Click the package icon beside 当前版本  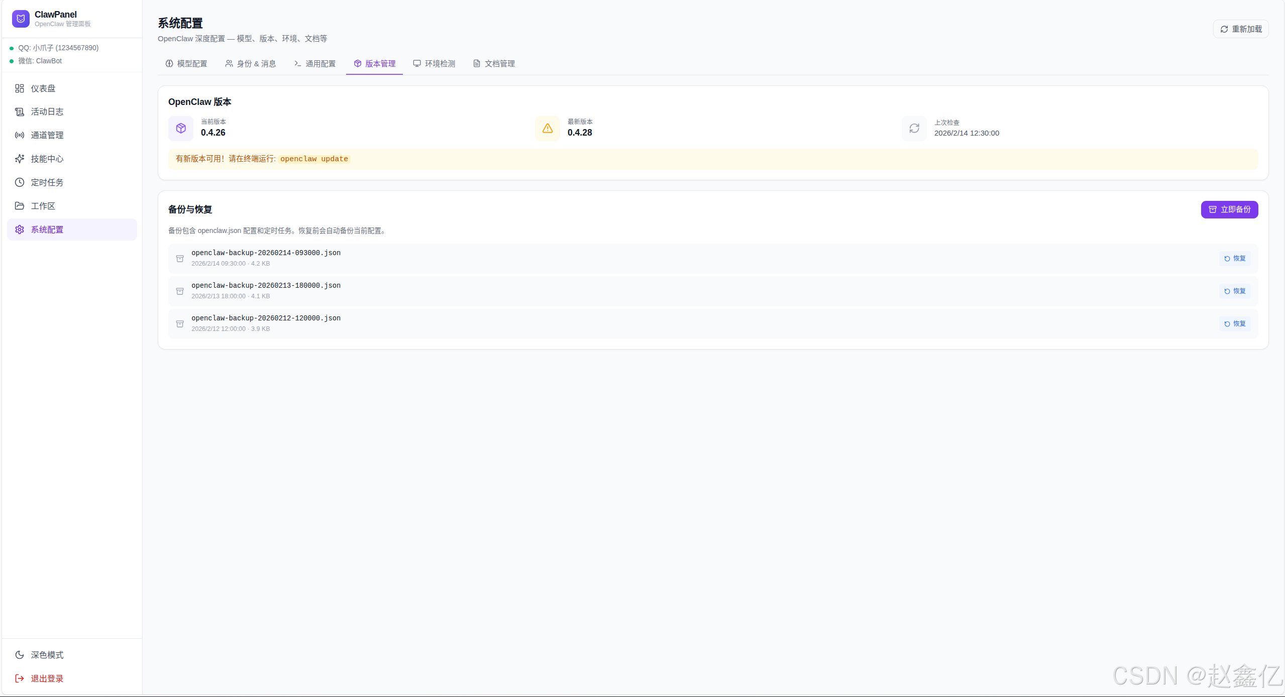(181, 129)
